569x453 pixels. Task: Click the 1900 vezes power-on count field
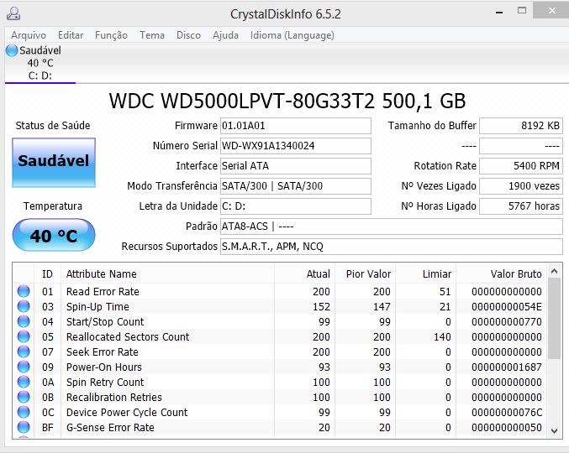(x=521, y=186)
